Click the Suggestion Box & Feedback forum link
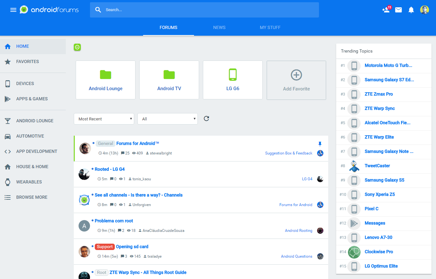Image resolution: width=436 pixels, height=279 pixels. pos(289,153)
